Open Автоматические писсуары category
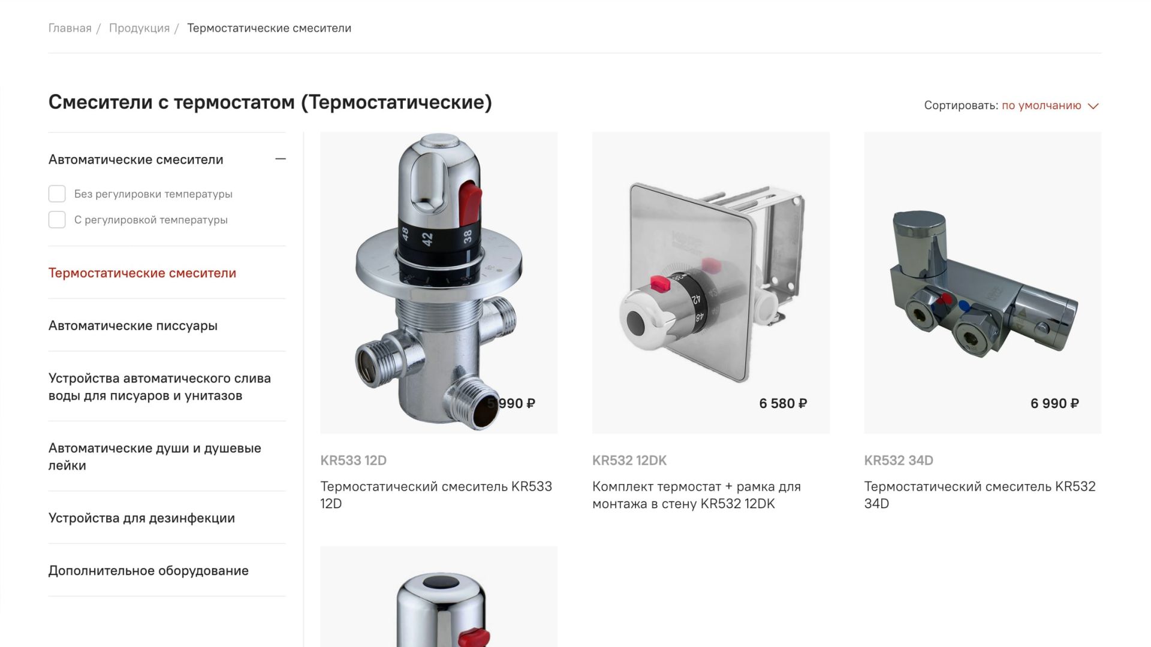The width and height of the screenshot is (1151, 647). (x=133, y=326)
